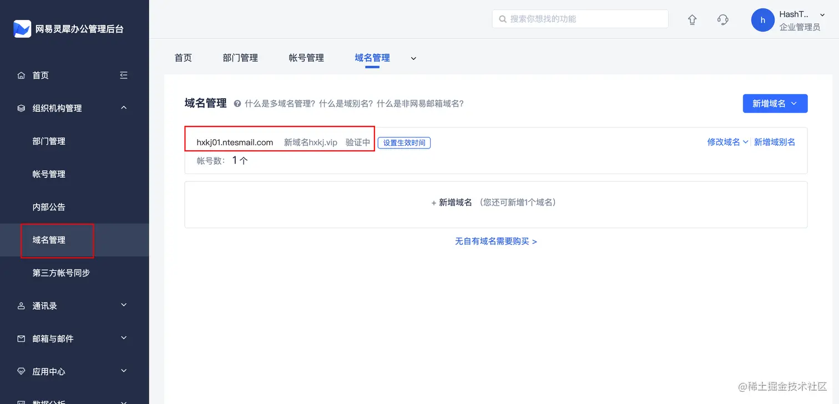This screenshot has width=839, height=404.
Task: Expand the 应用中心 section chevron
Action: click(x=124, y=371)
